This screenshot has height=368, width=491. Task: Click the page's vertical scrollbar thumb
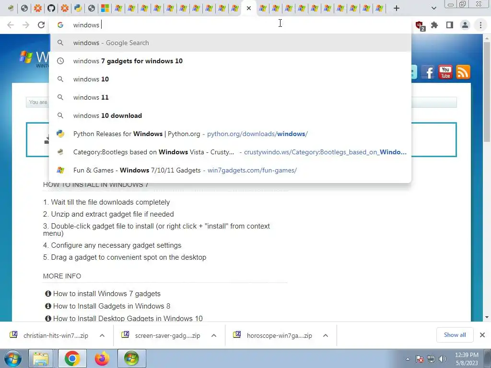tap(487, 92)
